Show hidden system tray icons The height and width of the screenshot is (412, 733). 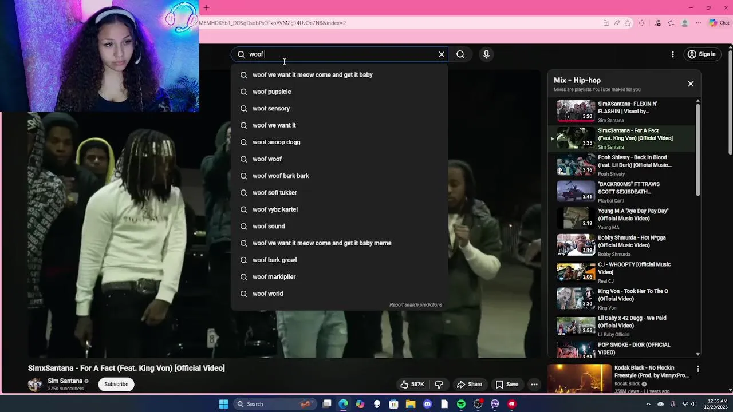tap(648, 404)
